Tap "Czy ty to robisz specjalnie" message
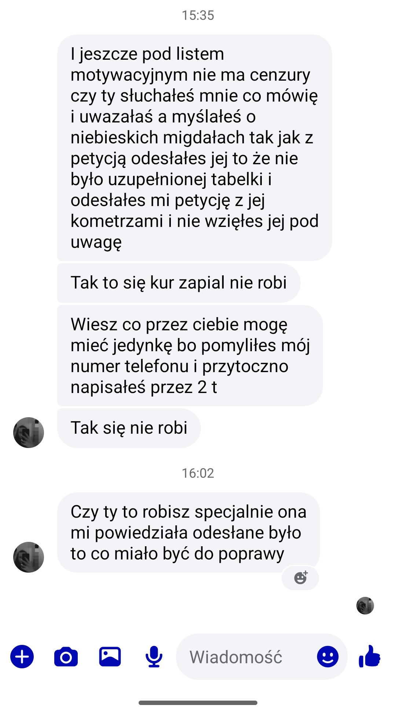The width and height of the screenshot is (396, 716). click(x=188, y=532)
